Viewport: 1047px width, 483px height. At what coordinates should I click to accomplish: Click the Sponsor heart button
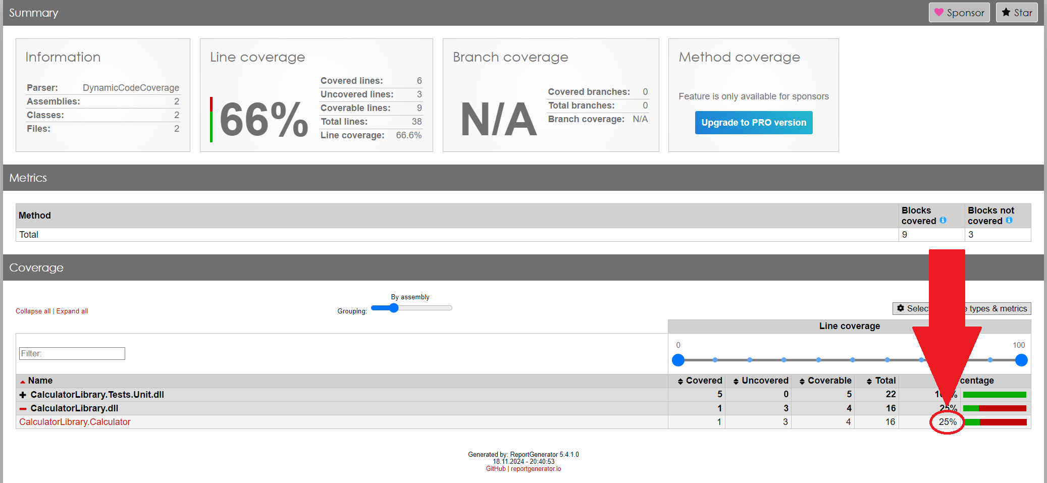tap(959, 13)
